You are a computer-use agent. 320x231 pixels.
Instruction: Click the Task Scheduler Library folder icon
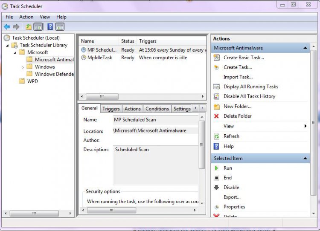pos(15,45)
